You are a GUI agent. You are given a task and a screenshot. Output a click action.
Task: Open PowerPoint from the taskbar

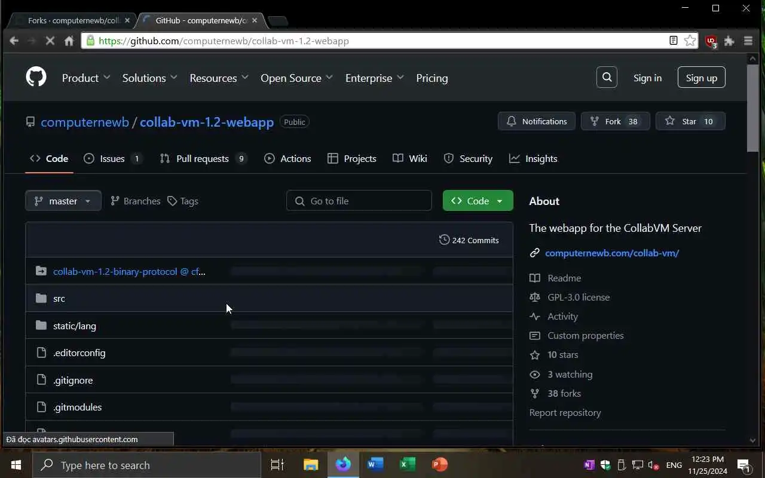(x=440, y=465)
